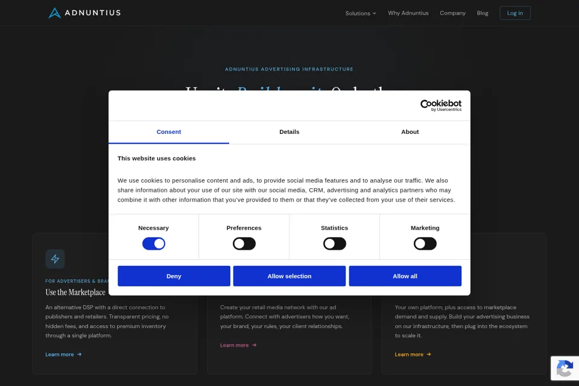Click the 'Marketing' category label
Image resolution: width=579 pixels, height=386 pixels.
[x=425, y=228]
